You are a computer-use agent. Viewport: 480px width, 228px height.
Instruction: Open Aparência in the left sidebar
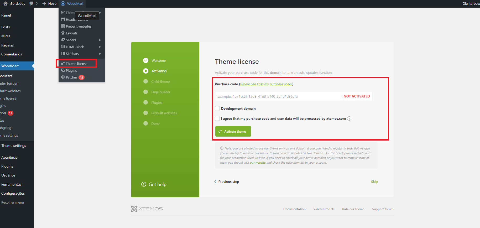point(9,157)
